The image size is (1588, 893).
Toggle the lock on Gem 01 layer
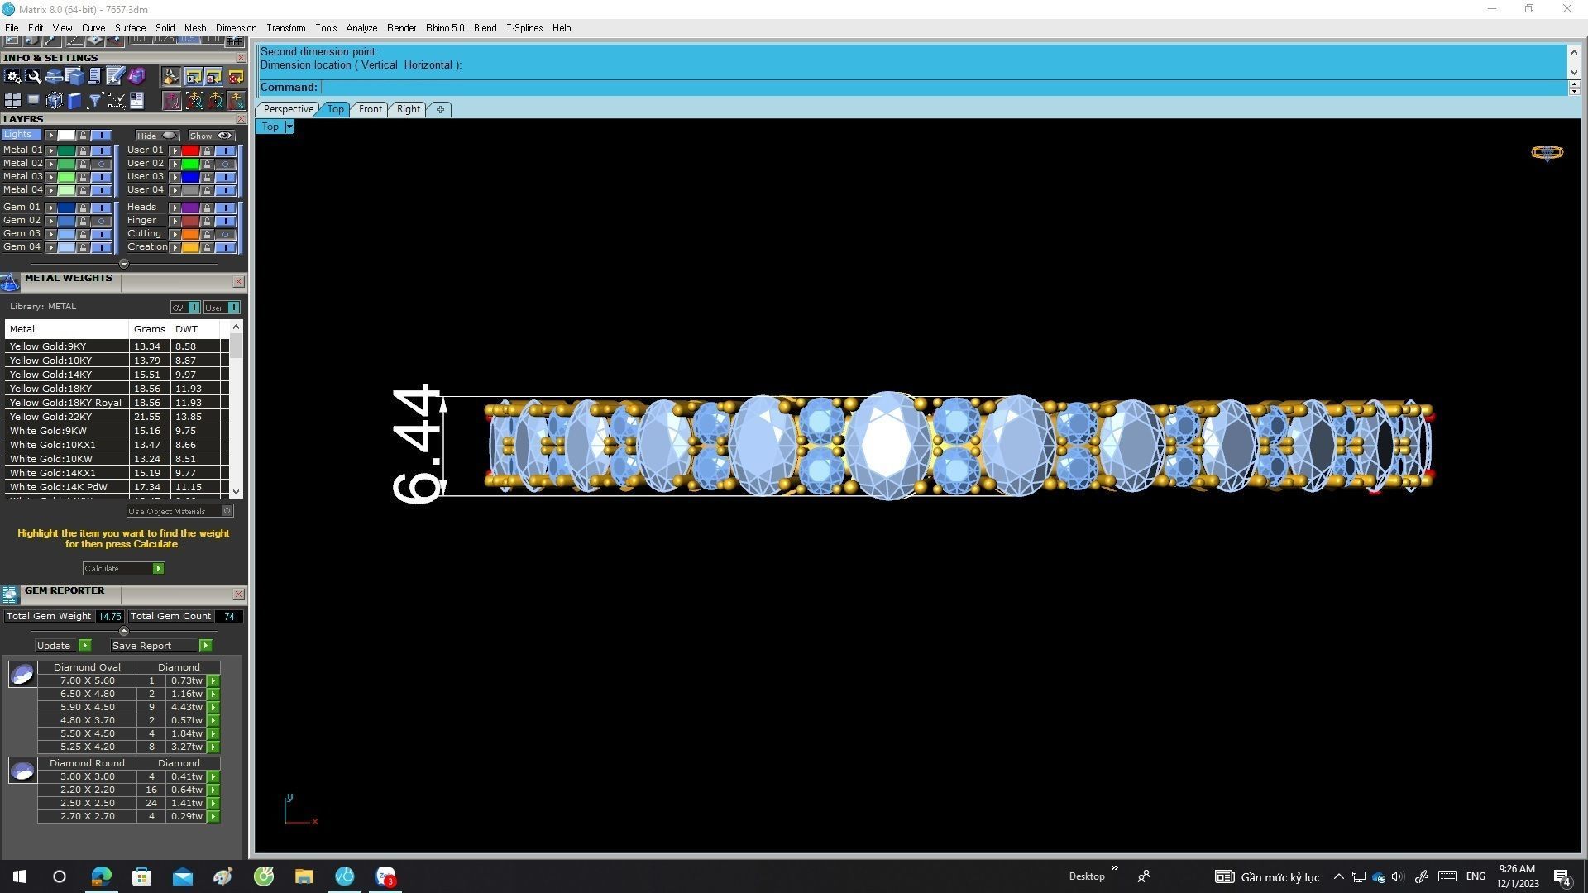[x=83, y=208]
